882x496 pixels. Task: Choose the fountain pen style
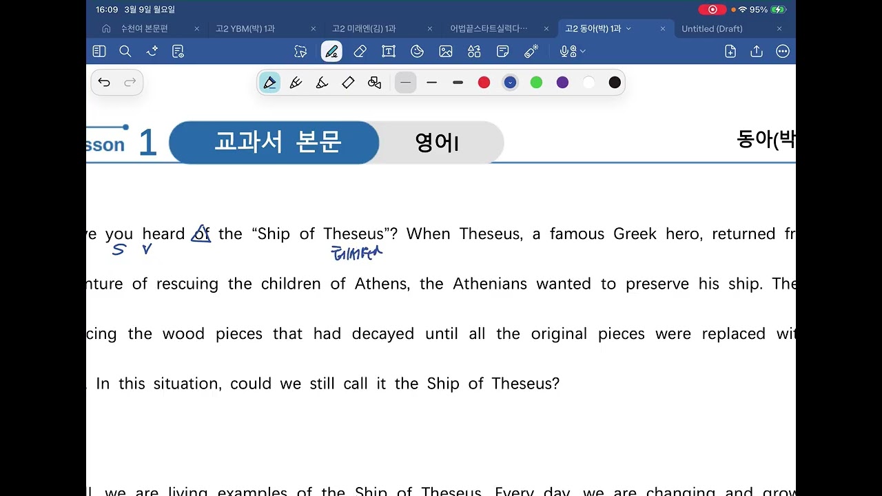click(x=269, y=83)
